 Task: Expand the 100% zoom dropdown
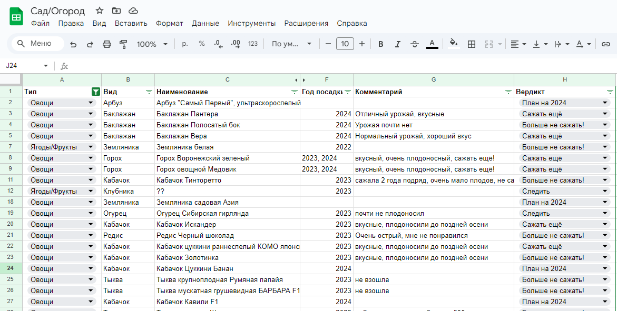(x=152, y=44)
